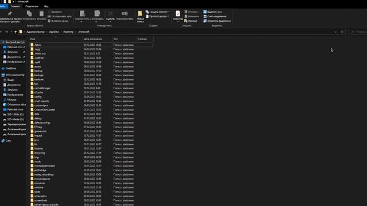Open the Файл tab
The image size is (367, 206).
pyautogui.click(x=3, y=6)
